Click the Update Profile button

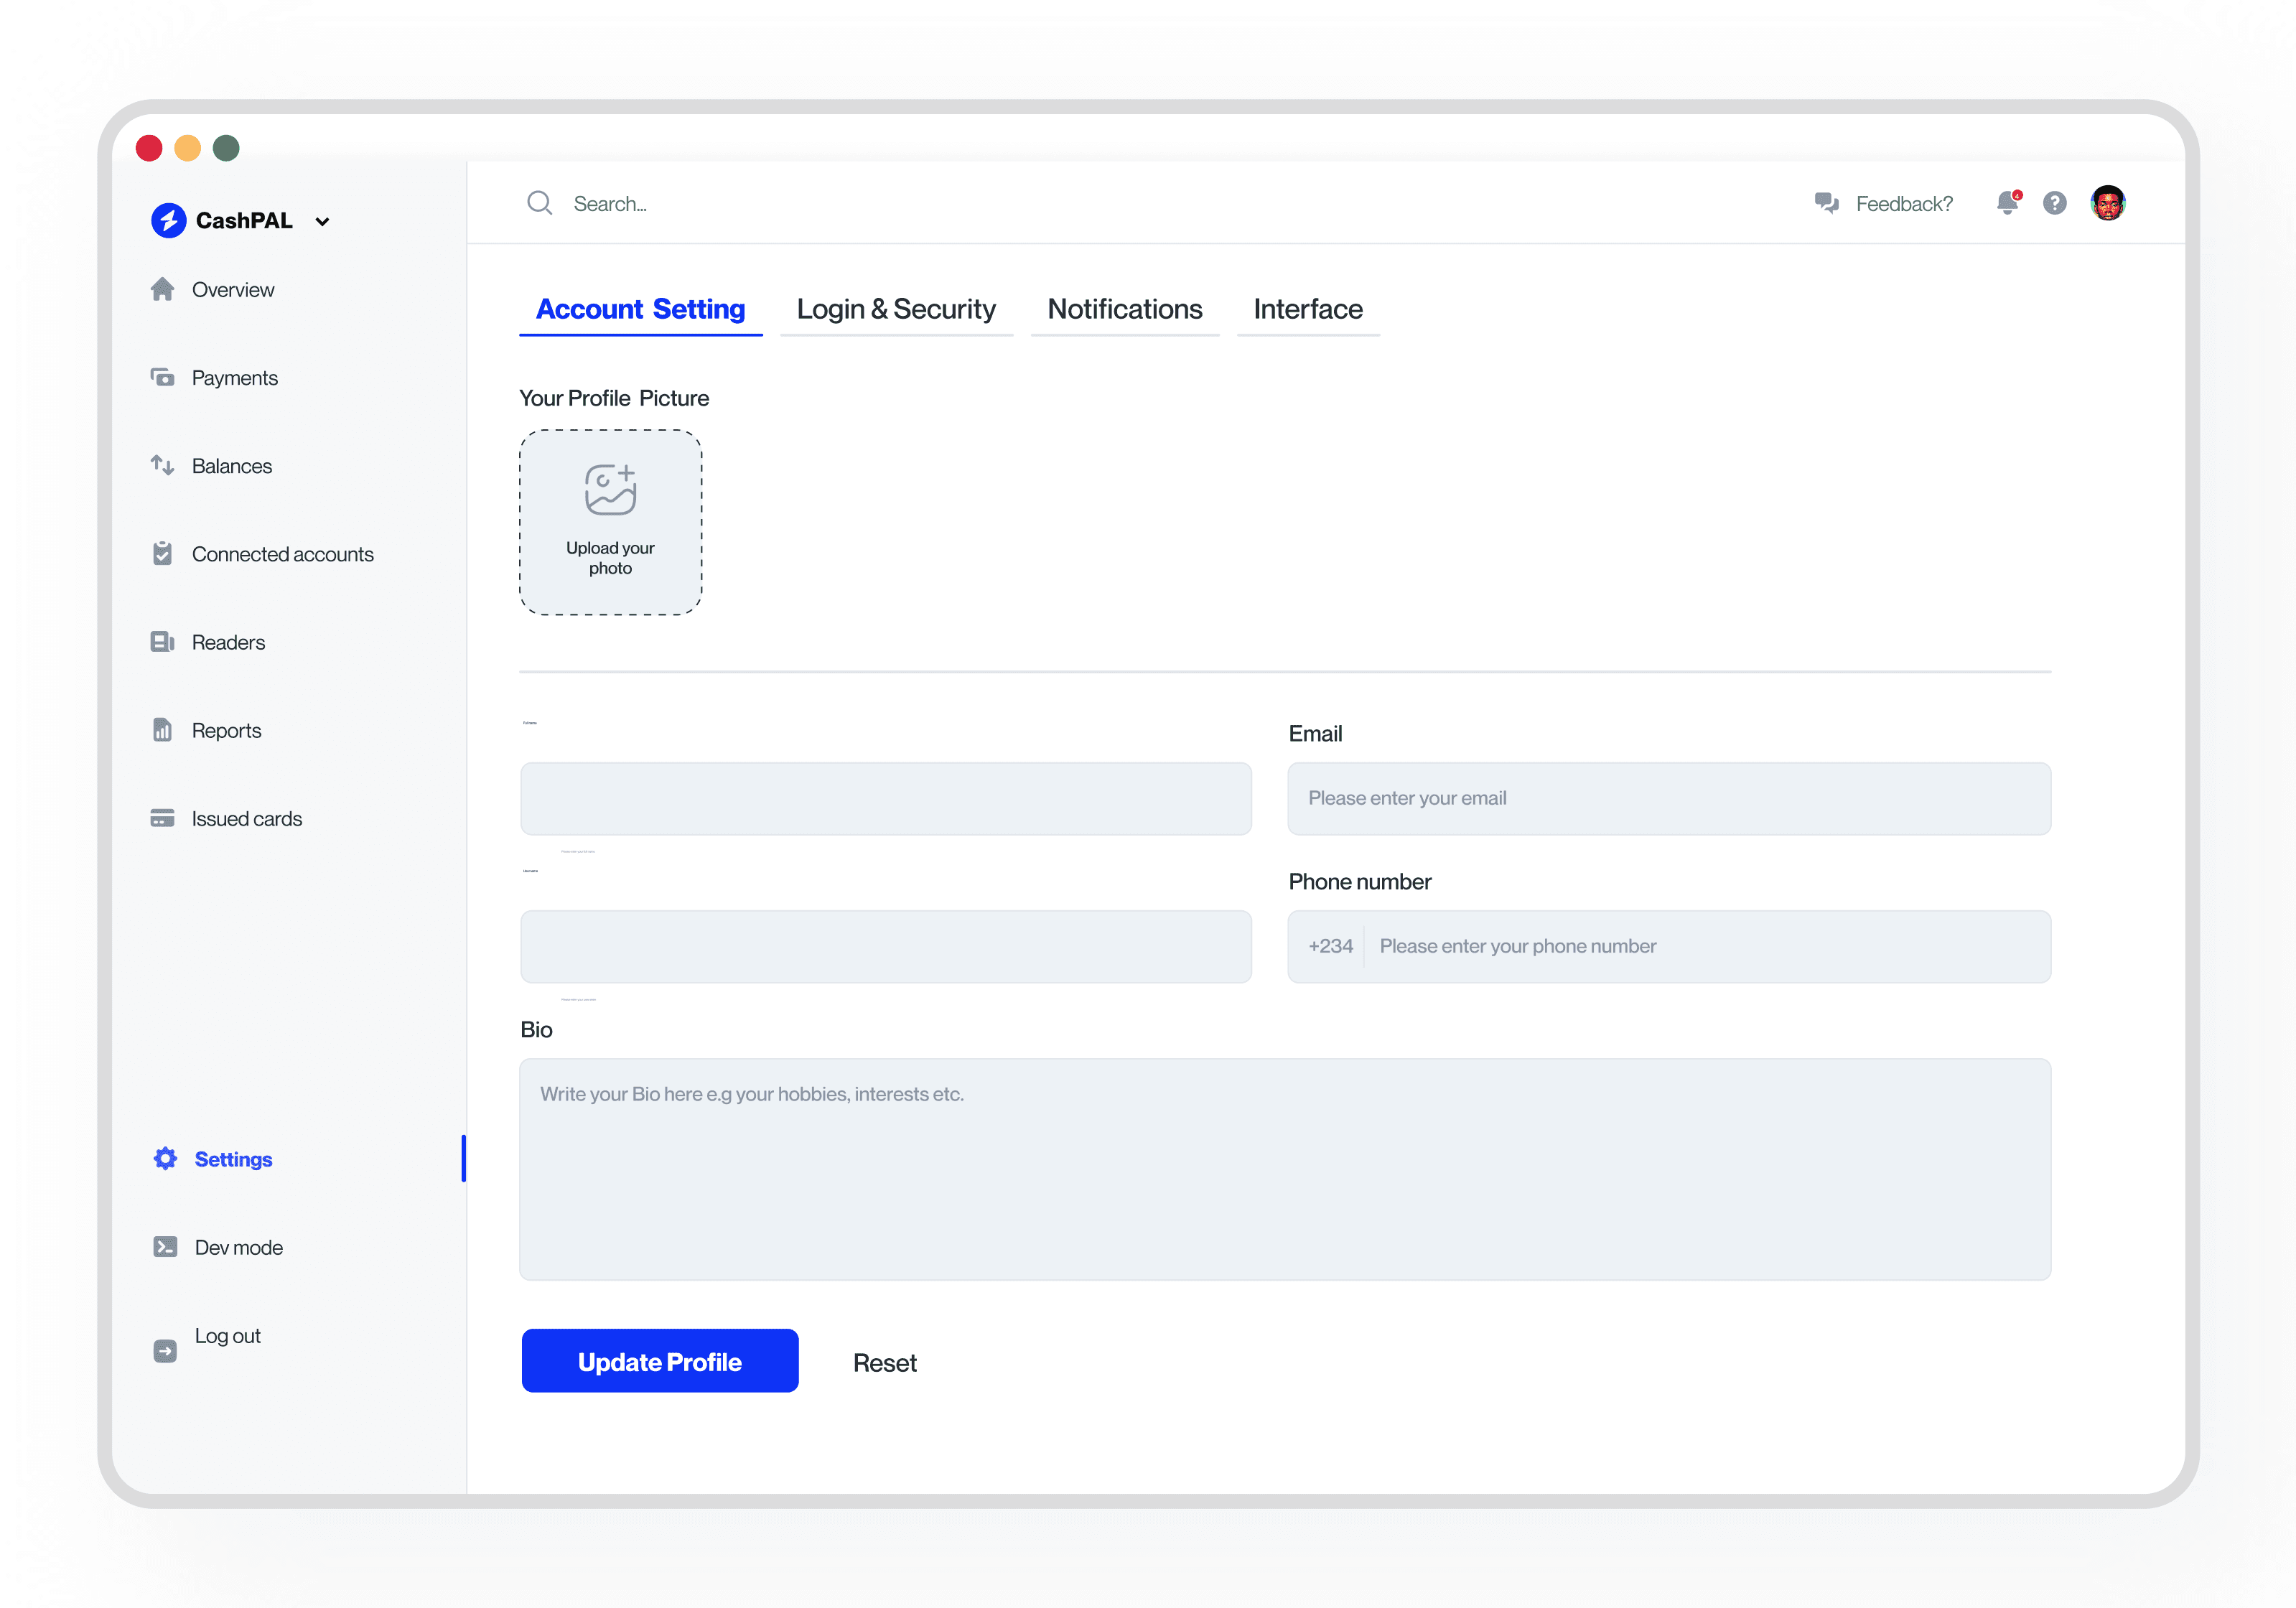(659, 1361)
